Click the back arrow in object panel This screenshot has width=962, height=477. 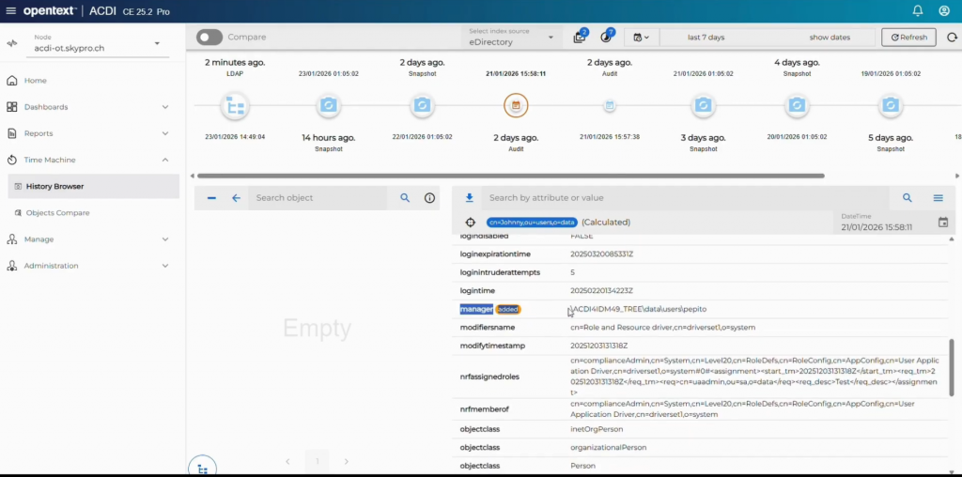[x=236, y=198]
